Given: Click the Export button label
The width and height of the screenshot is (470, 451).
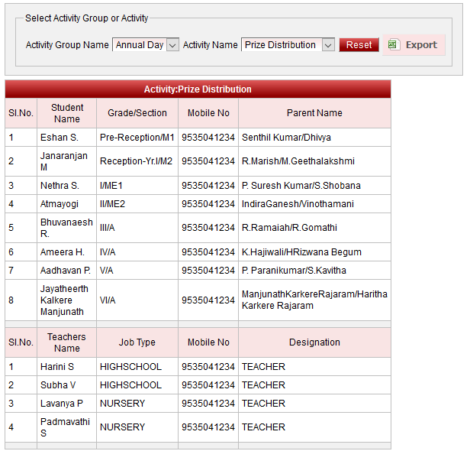Looking at the screenshot, I should click(x=421, y=45).
